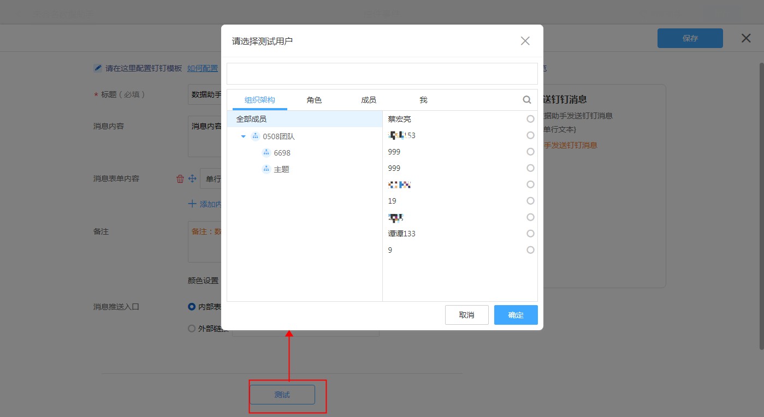Click the move handle icon beside trash

192,178
